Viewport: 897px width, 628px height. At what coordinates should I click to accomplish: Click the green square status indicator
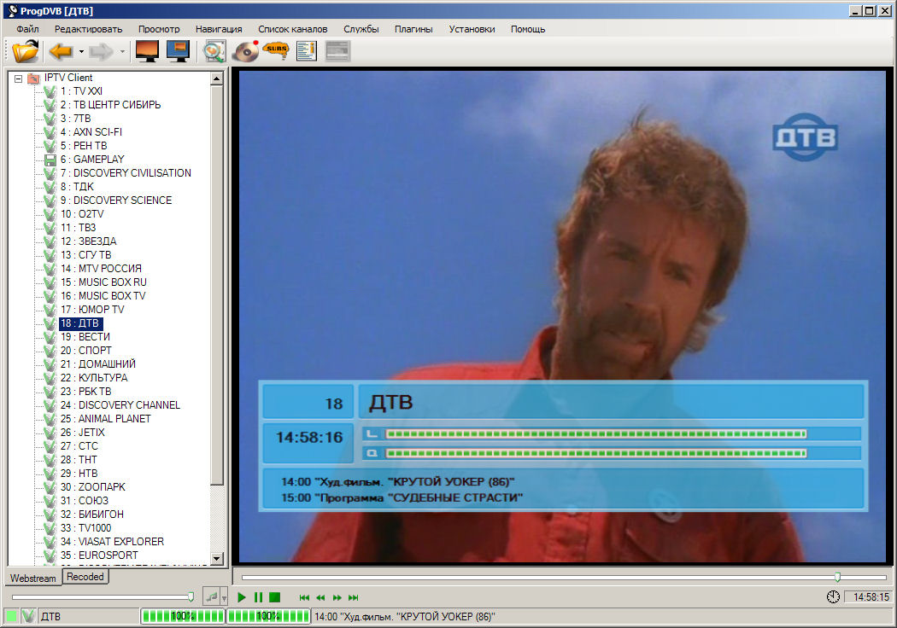coord(11,616)
